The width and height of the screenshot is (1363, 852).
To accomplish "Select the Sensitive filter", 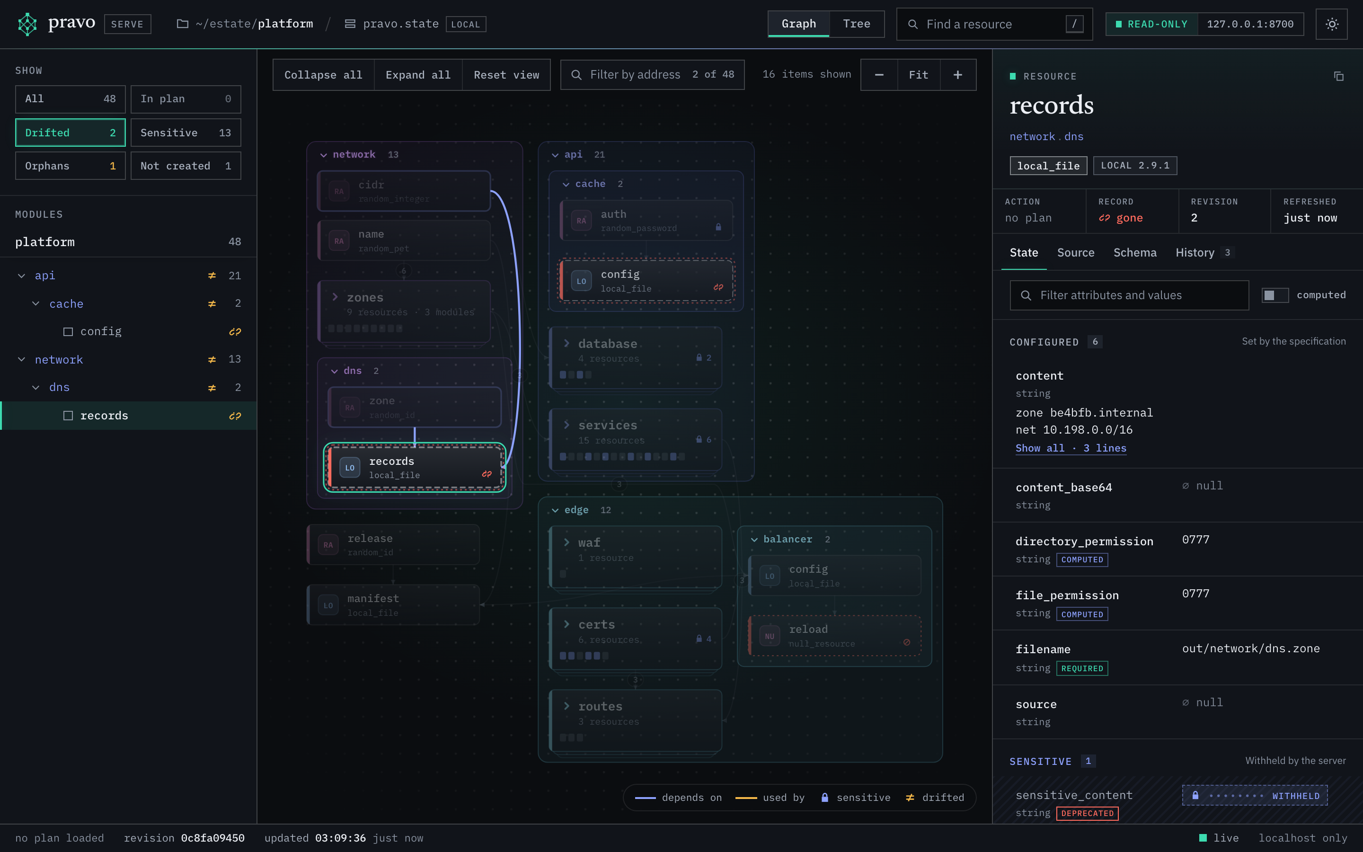I will [x=186, y=133].
